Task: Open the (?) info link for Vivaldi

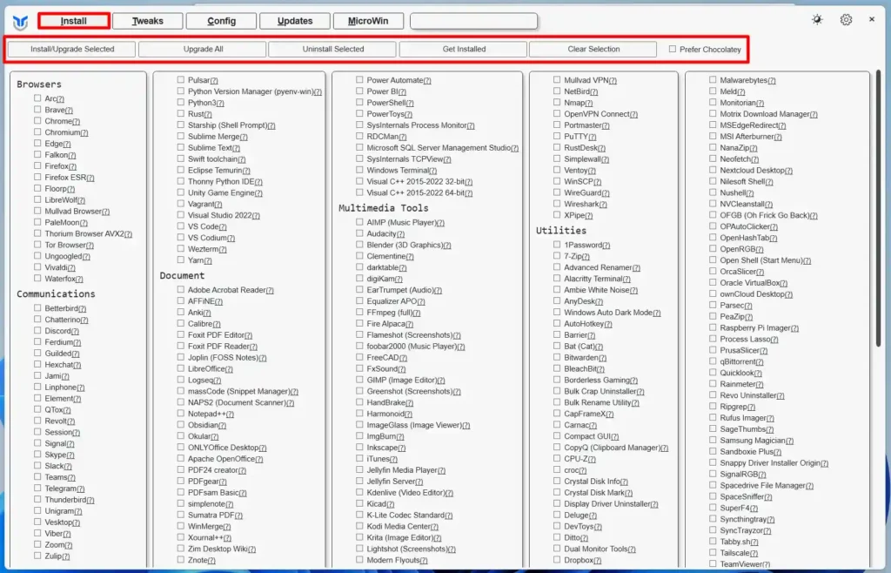Action: point(71,267)
